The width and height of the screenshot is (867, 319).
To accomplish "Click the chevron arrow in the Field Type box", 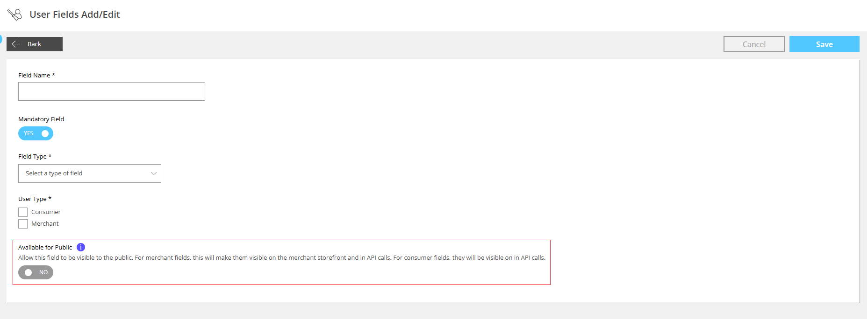I will tap(153, 173).
